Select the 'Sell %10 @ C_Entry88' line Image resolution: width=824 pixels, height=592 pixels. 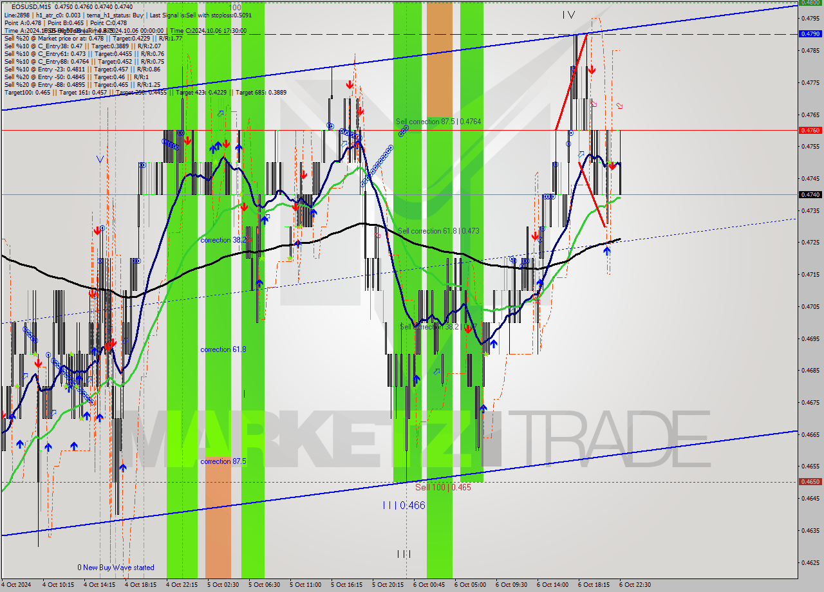tap(84, 61)
